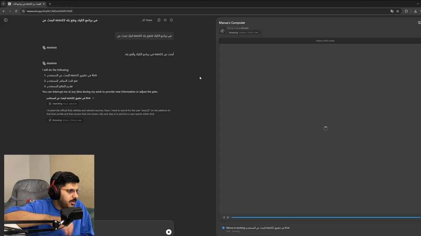Image resolution: width=421 pixels, height=236 pixels.
Task: Click the Browsing https://kick.com/ chip in chat
Action: (x=65, y=120)
